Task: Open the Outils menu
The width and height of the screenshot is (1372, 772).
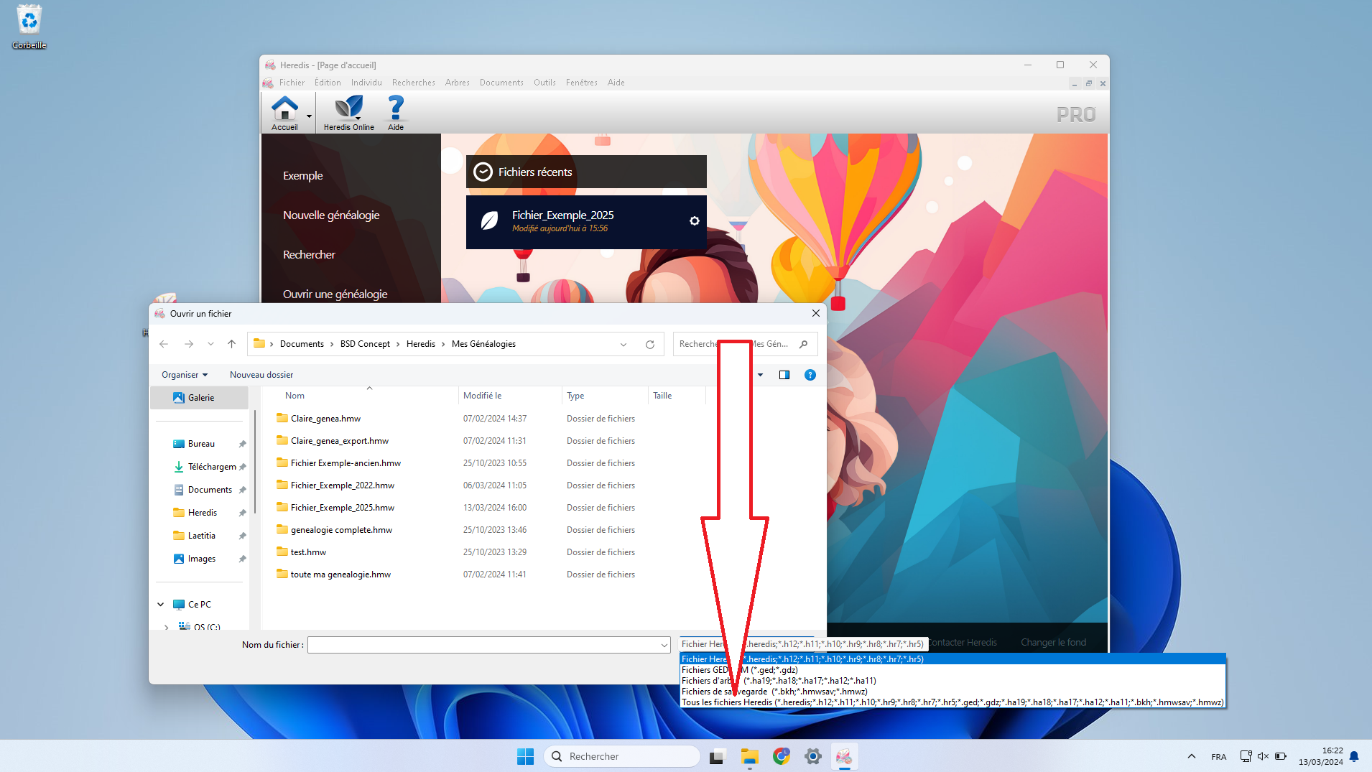Action: click(544, 83)
